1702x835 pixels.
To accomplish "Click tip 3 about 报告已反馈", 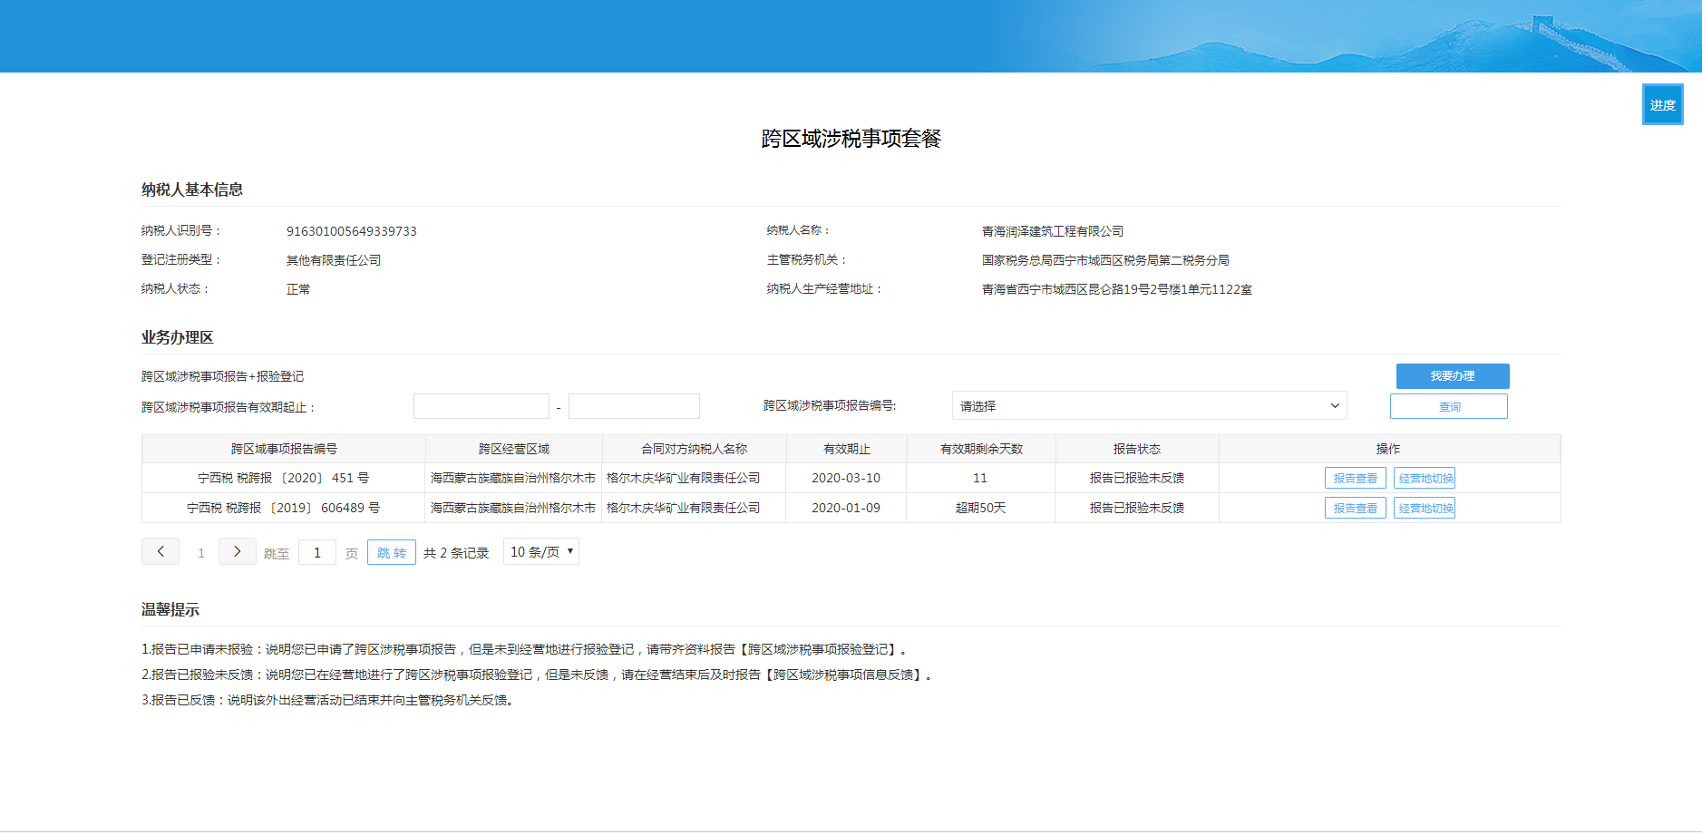I will [328, 700].
